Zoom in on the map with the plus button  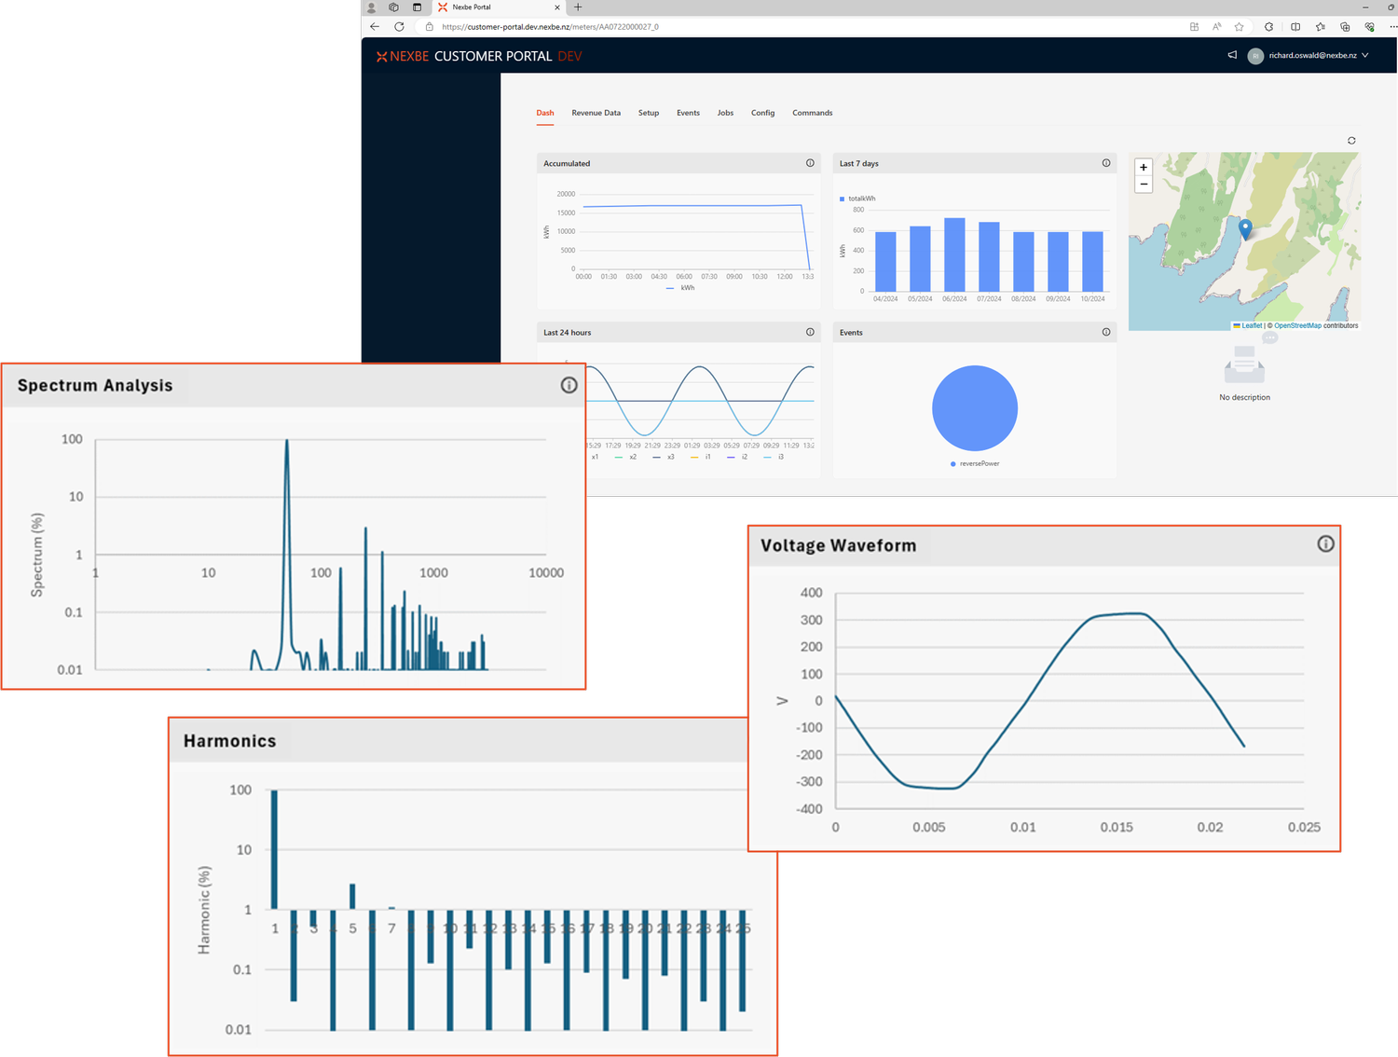(x=1144, y=167)
